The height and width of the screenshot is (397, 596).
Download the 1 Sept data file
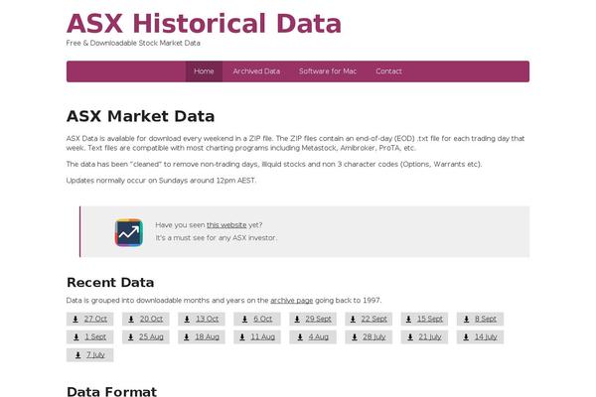[x=90, y=337]
